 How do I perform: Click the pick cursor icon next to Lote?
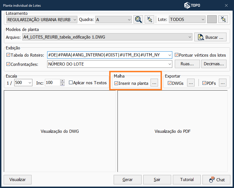tap(223, 19)
